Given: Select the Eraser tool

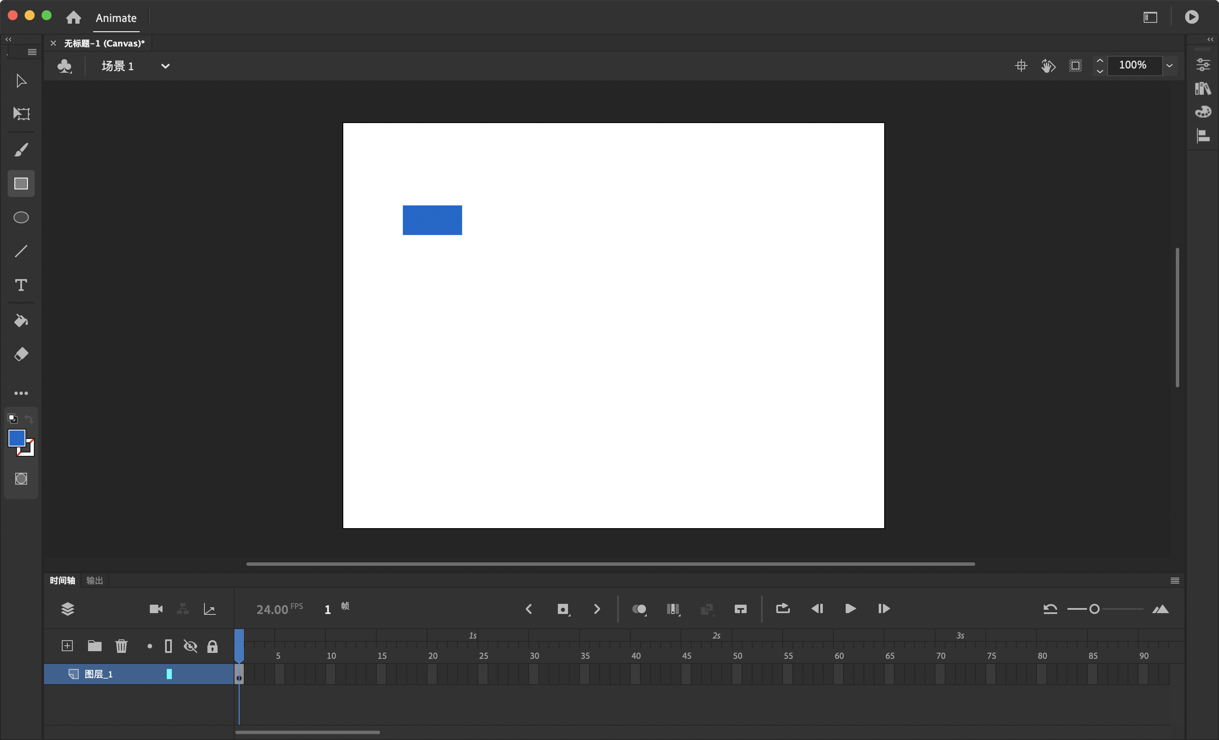Looking at the screenshot, I should 21,354.
